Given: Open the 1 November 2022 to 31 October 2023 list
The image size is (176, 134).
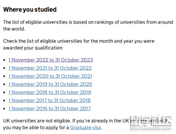Looking at the screenshot, I should (50, 60).
